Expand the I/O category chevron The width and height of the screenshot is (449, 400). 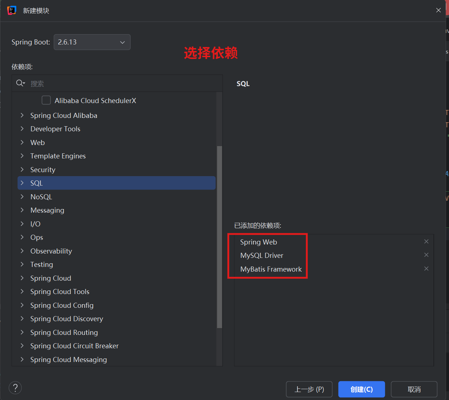coord(22,224)
